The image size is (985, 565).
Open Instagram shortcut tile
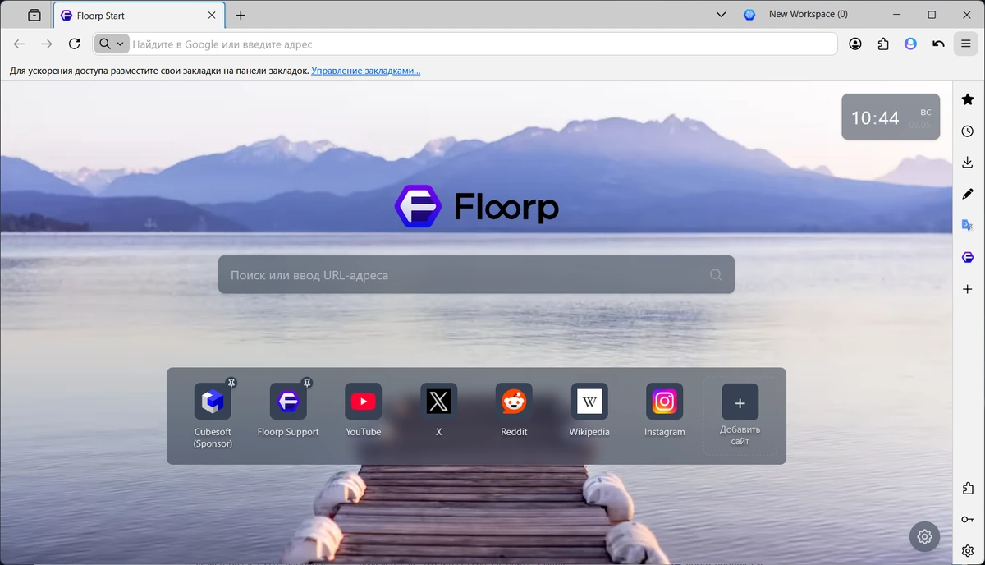click(x=665, y=411)
